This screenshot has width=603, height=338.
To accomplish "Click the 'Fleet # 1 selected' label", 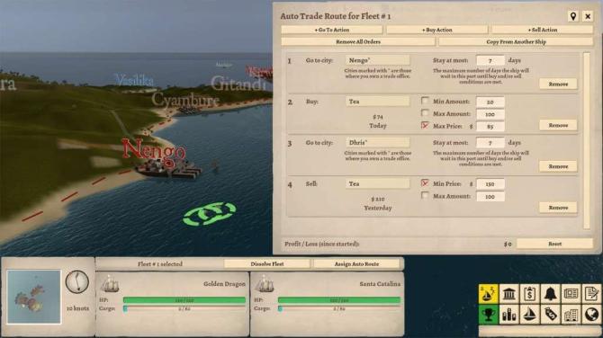I will (160, 264).
